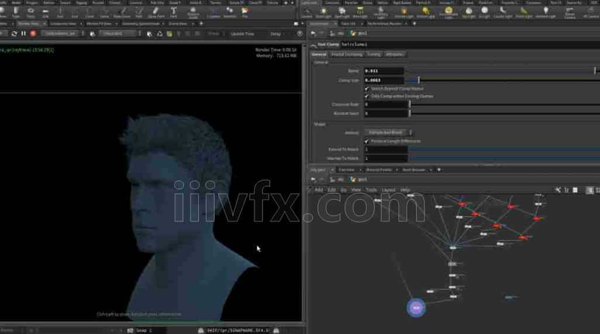Image resolution: width=600 pixels, height=334 pixels.
Task: Switch to the Motion FX View tab
Action: tap(99, 24)
